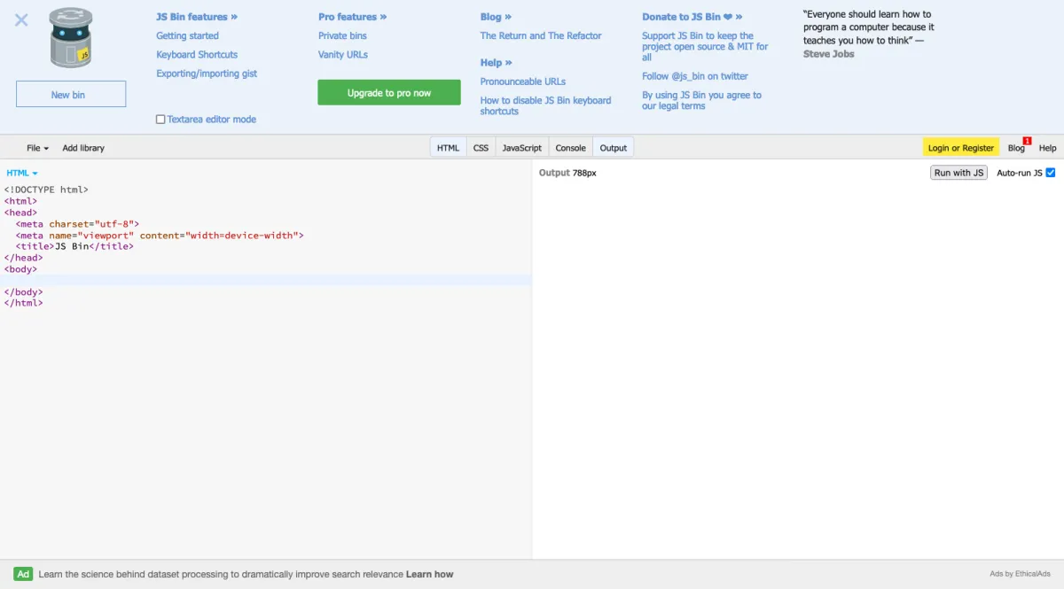The width and height of the screenshot is (1064, 589).
Task: Open Add library menu
Action: [x=83, y=148]
